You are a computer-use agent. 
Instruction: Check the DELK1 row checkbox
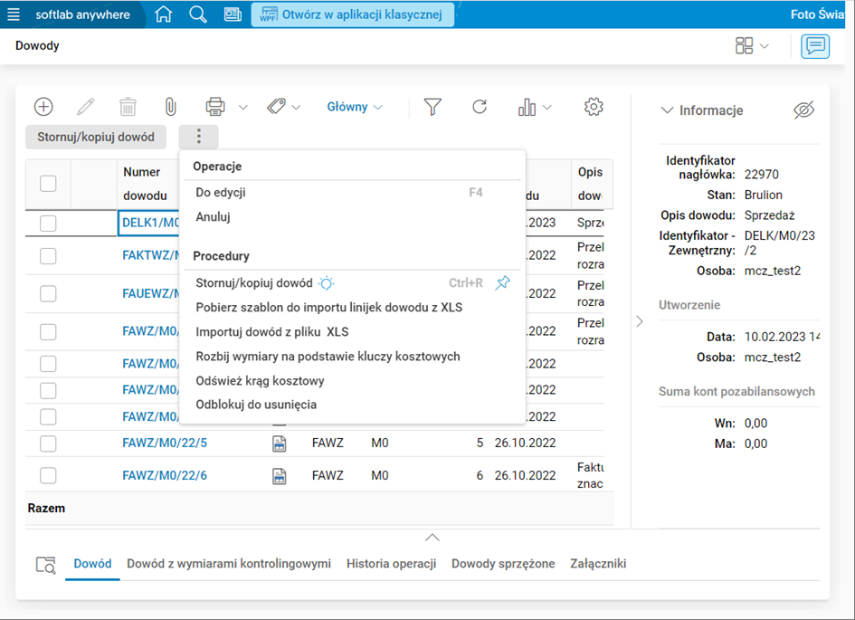tap(48, 223)
